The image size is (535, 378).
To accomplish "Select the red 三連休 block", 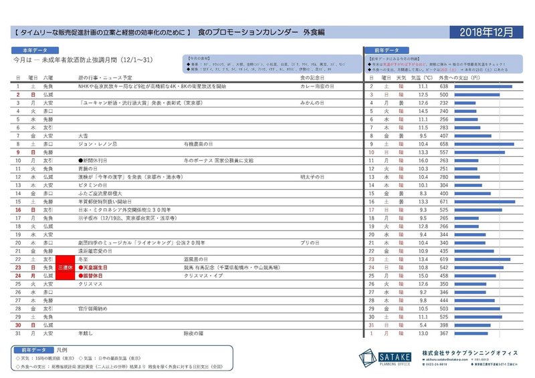I will 65,268.
